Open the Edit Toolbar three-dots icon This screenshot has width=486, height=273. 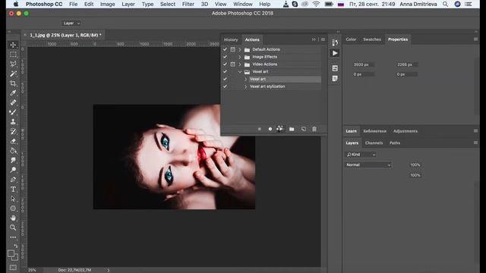(13, 237)
